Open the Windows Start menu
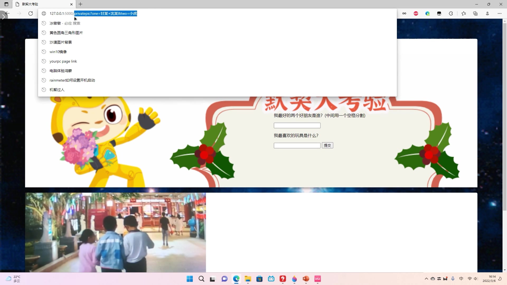507x285 pixels. click(190, 279)
